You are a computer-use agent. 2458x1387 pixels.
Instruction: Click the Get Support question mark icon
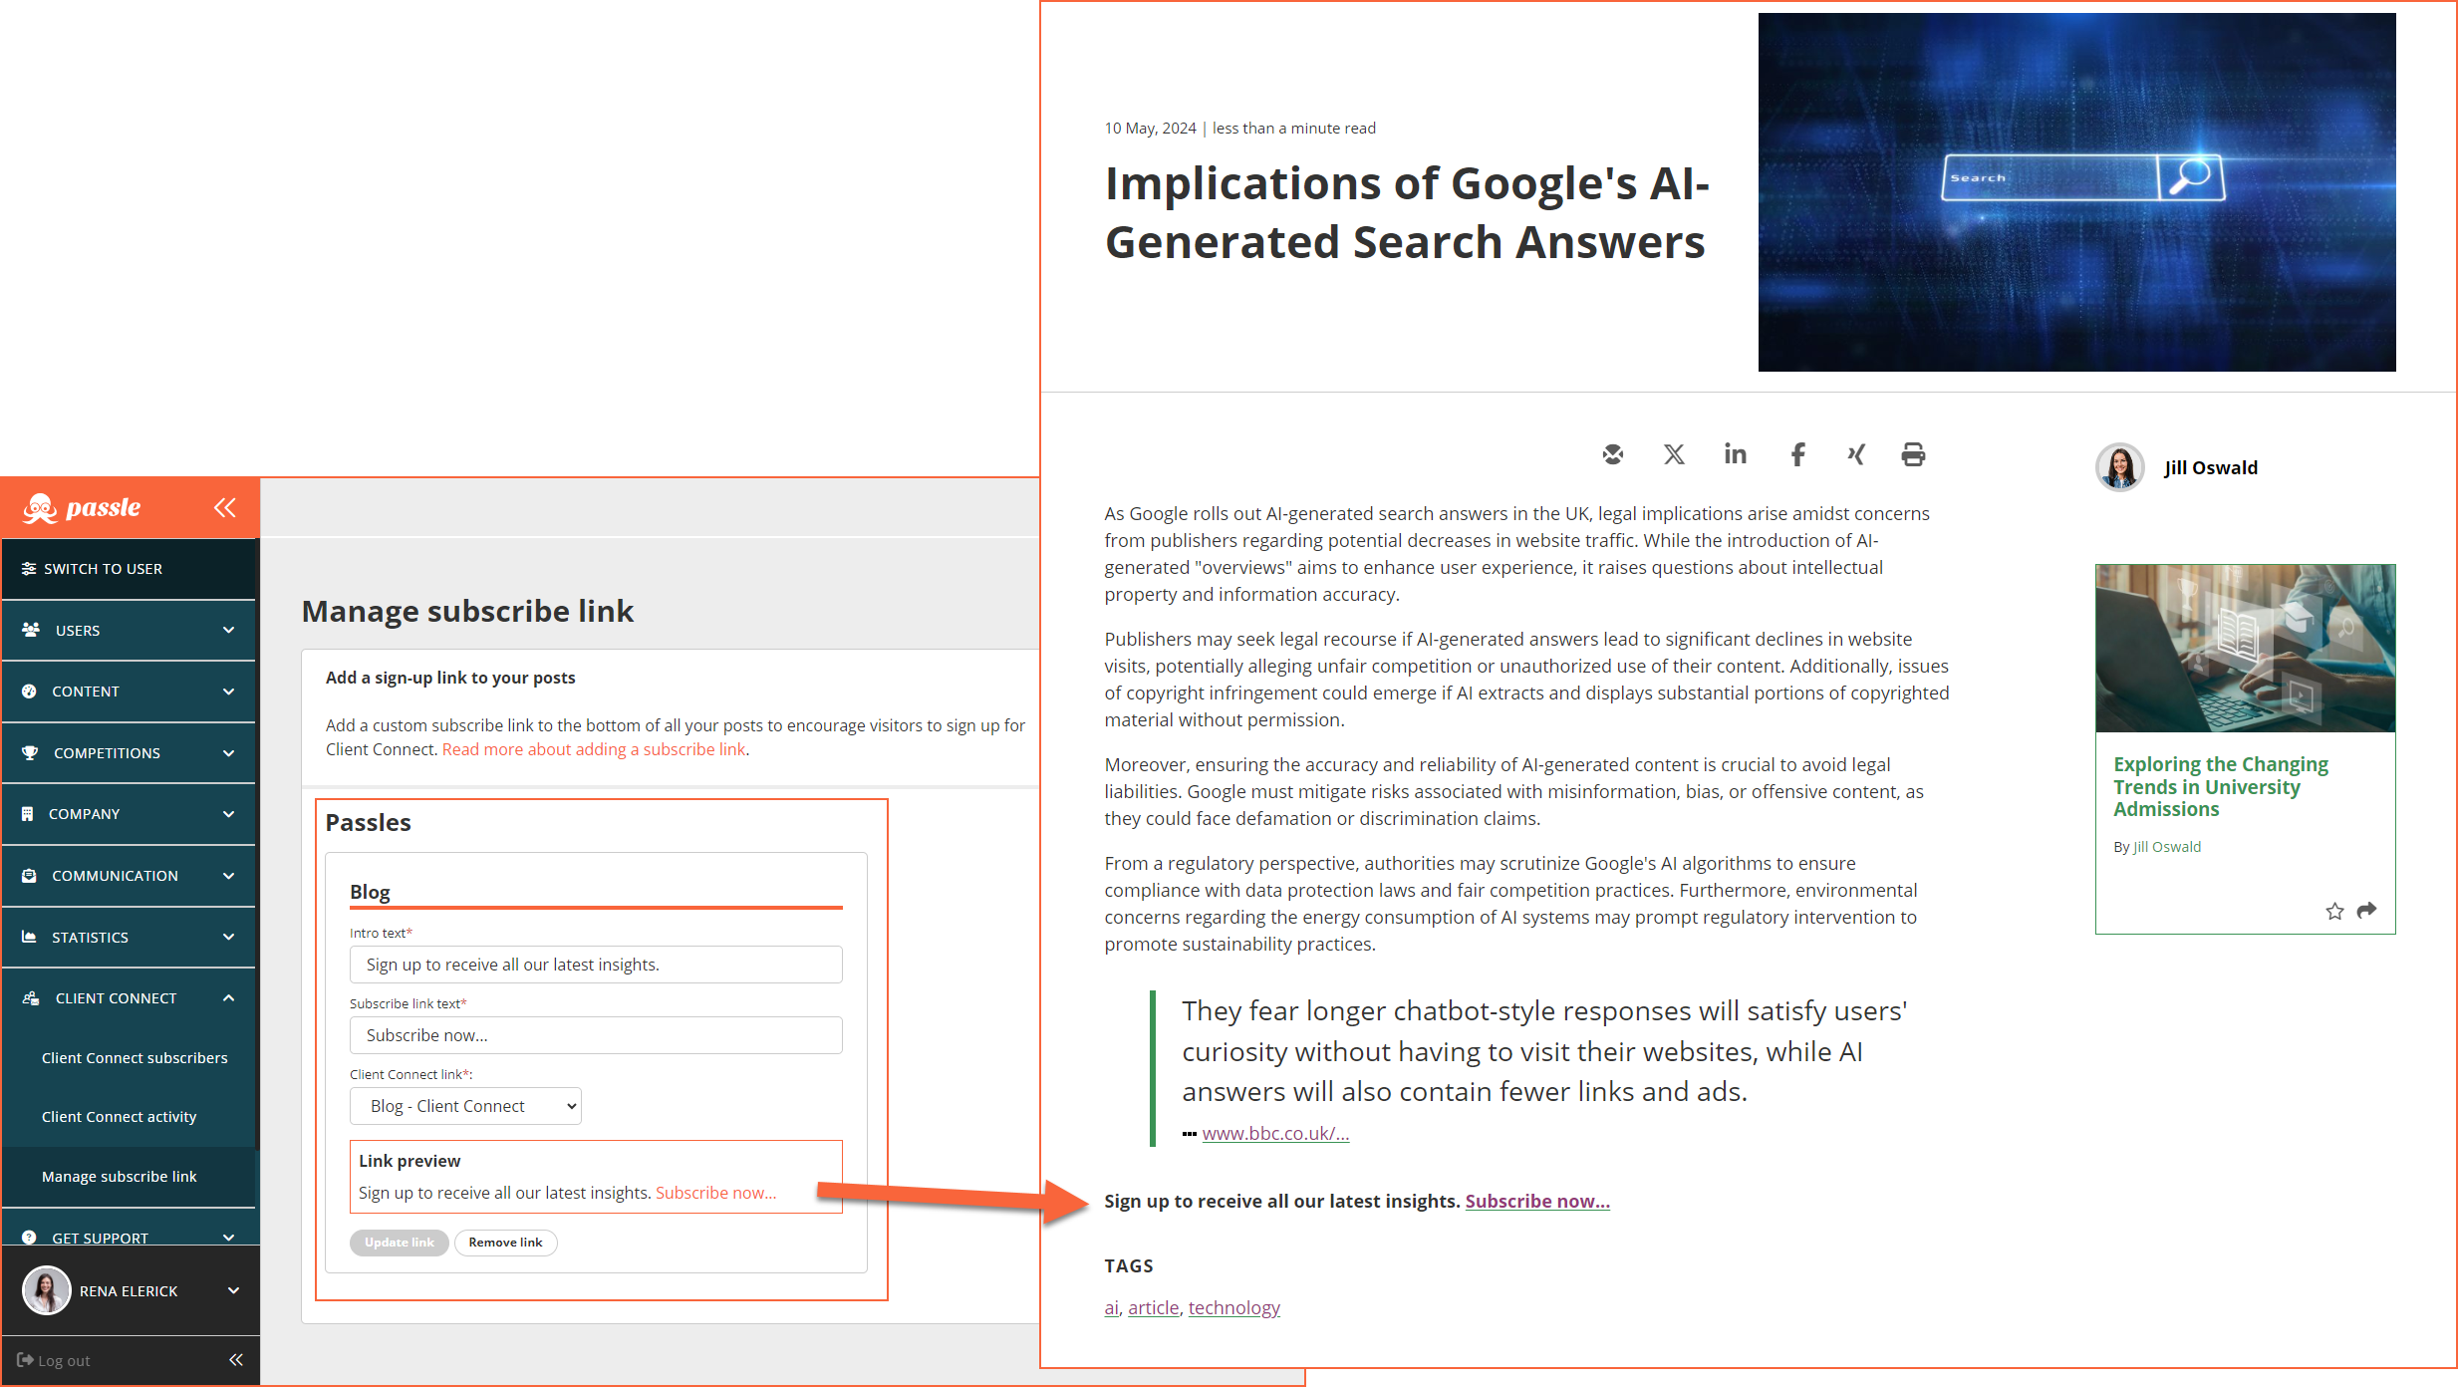[x=29, y=1238]
